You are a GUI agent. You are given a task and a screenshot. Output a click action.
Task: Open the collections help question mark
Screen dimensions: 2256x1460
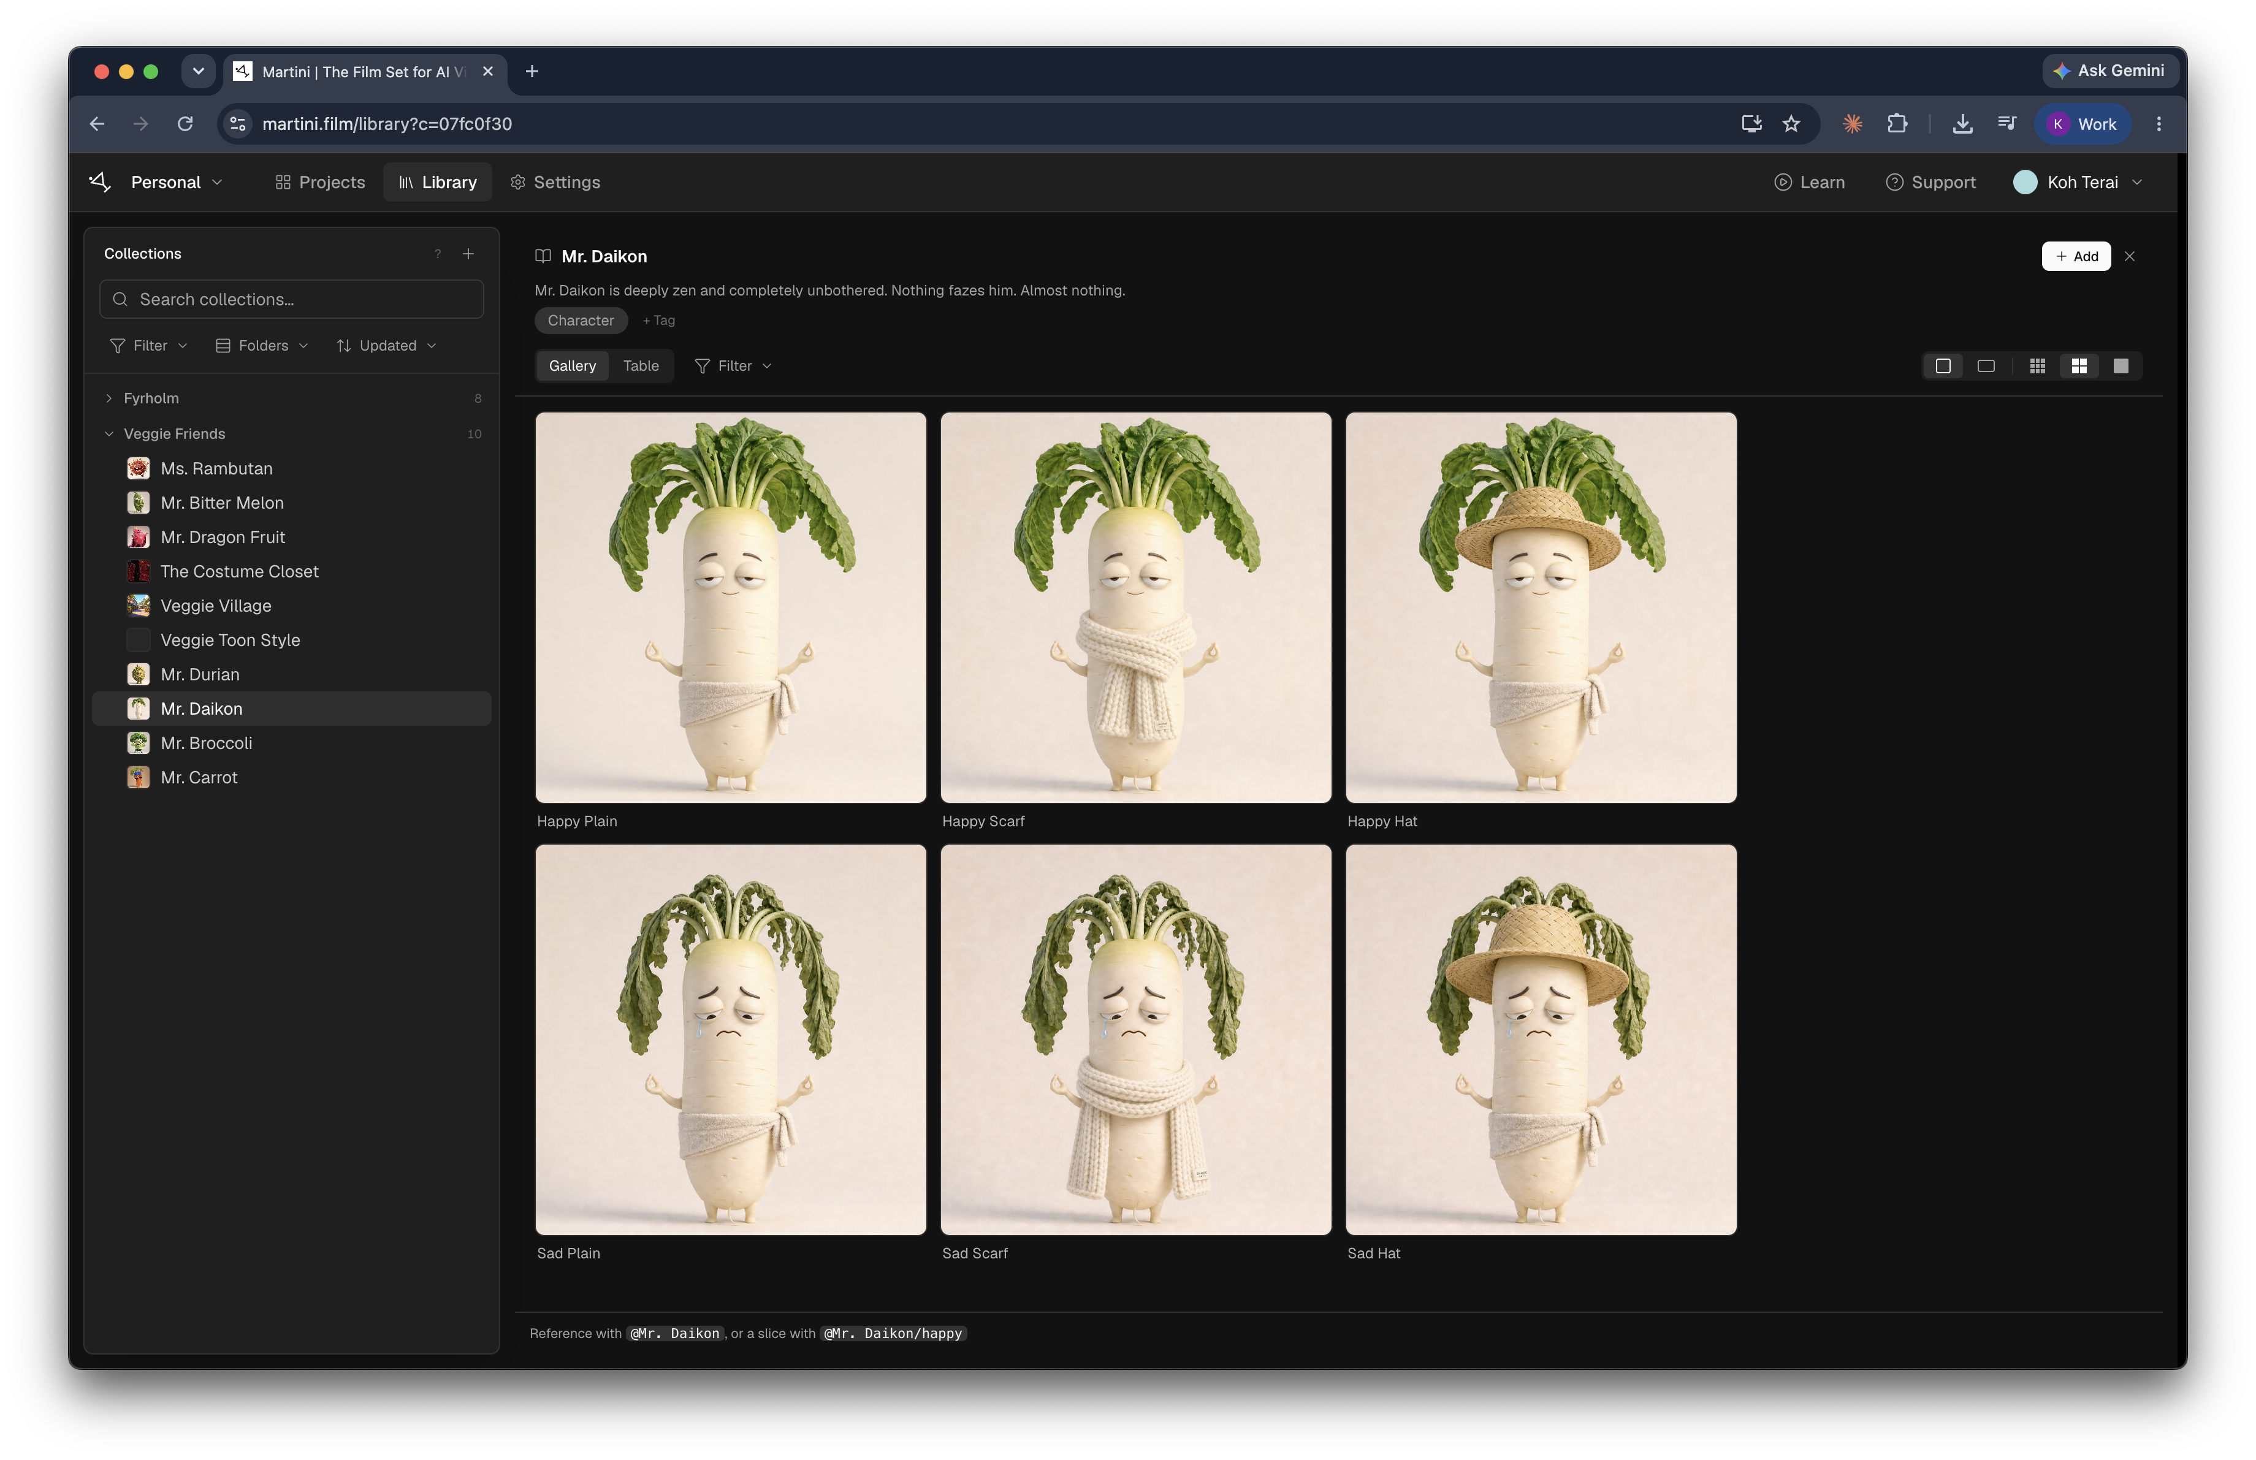click(437, 254)
